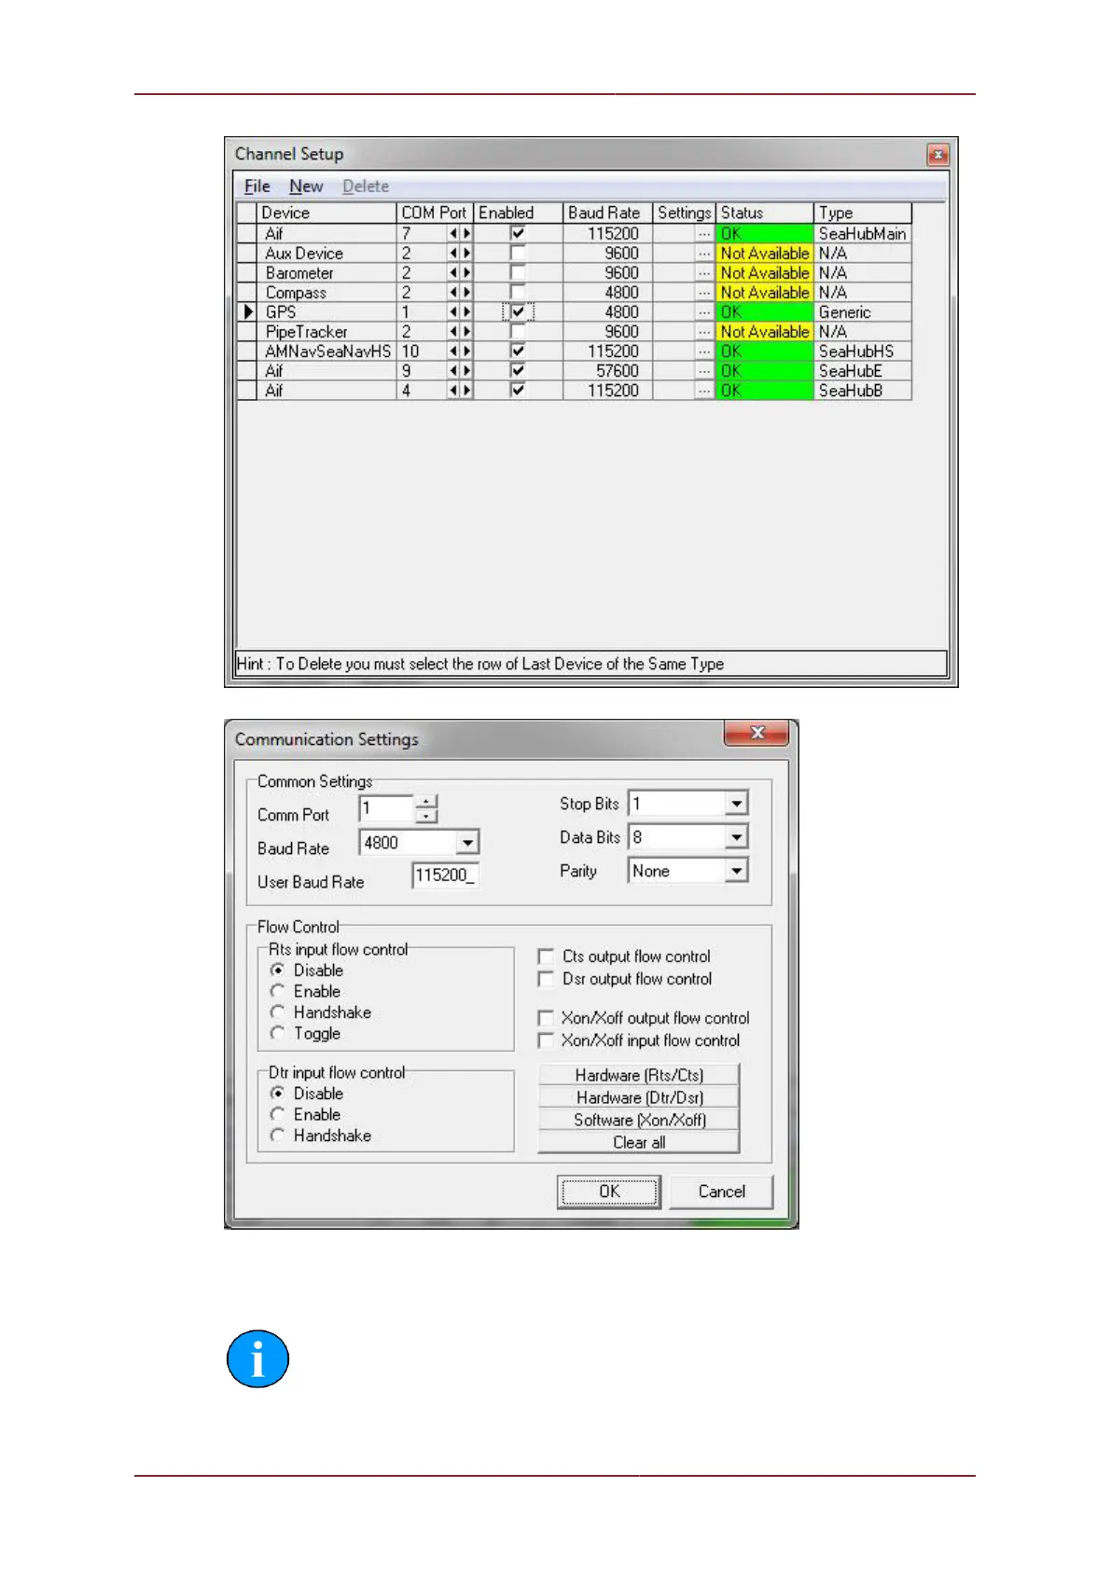Open settings ellipsis for Compass row
This screenshot has height=1570, width=1111.
coord(704,293)
